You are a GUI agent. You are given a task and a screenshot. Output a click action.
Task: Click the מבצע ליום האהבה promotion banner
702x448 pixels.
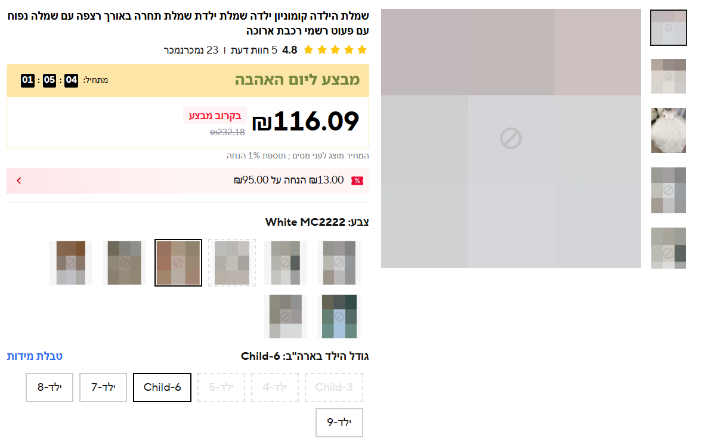(x=188, y=80)
